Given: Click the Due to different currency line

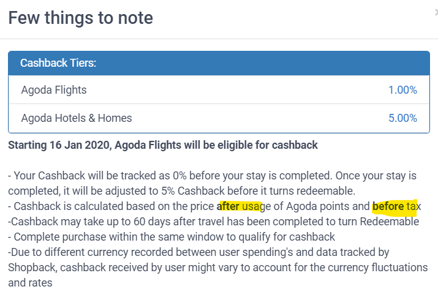Looking at the screenshot, I should [198, 252].
